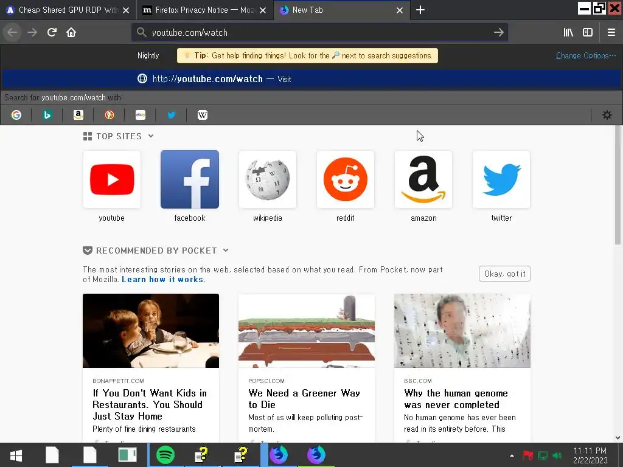Dismiss Pocket notice with Okay, got it
The image size is (623, 467).
tap(504, 274)
